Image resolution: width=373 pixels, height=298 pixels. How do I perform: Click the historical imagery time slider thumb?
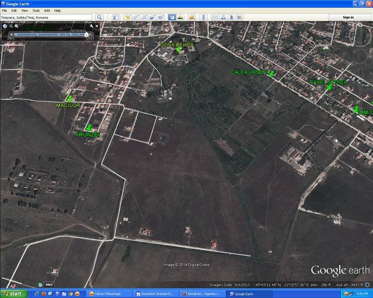click(x=87, y=34)
